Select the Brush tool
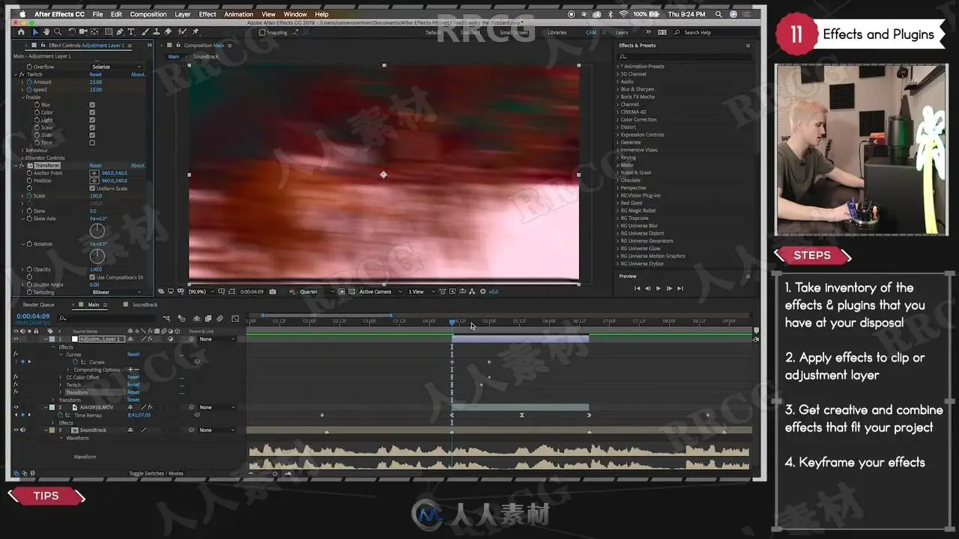959x539 pixels. click(144, 32)
